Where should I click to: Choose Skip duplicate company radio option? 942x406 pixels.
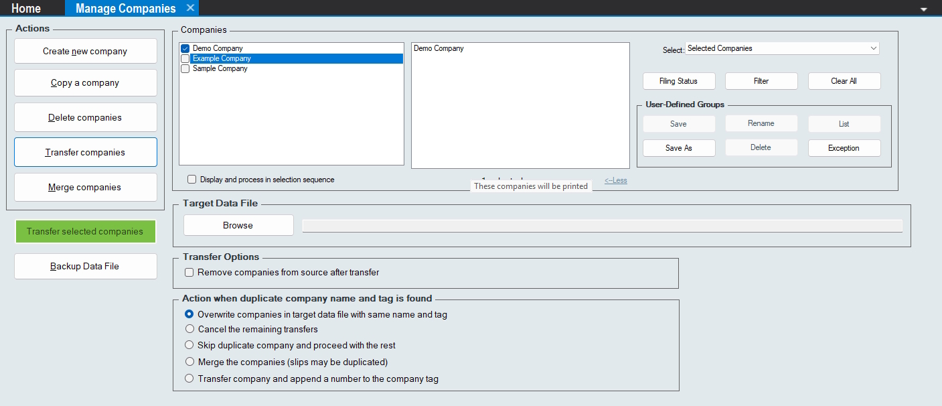[x=189, y=345]
